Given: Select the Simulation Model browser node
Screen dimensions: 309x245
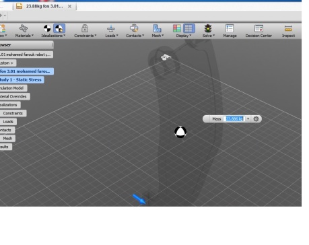Looking at the screenshot, I should [x=13, y=88].
